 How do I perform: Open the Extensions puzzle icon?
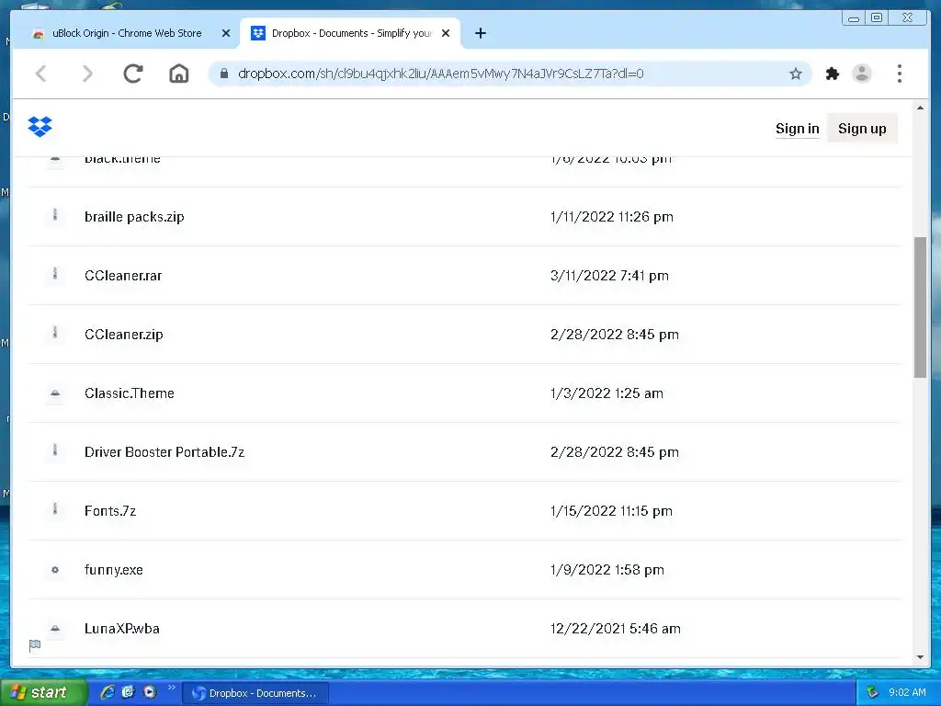pos(833,74)
